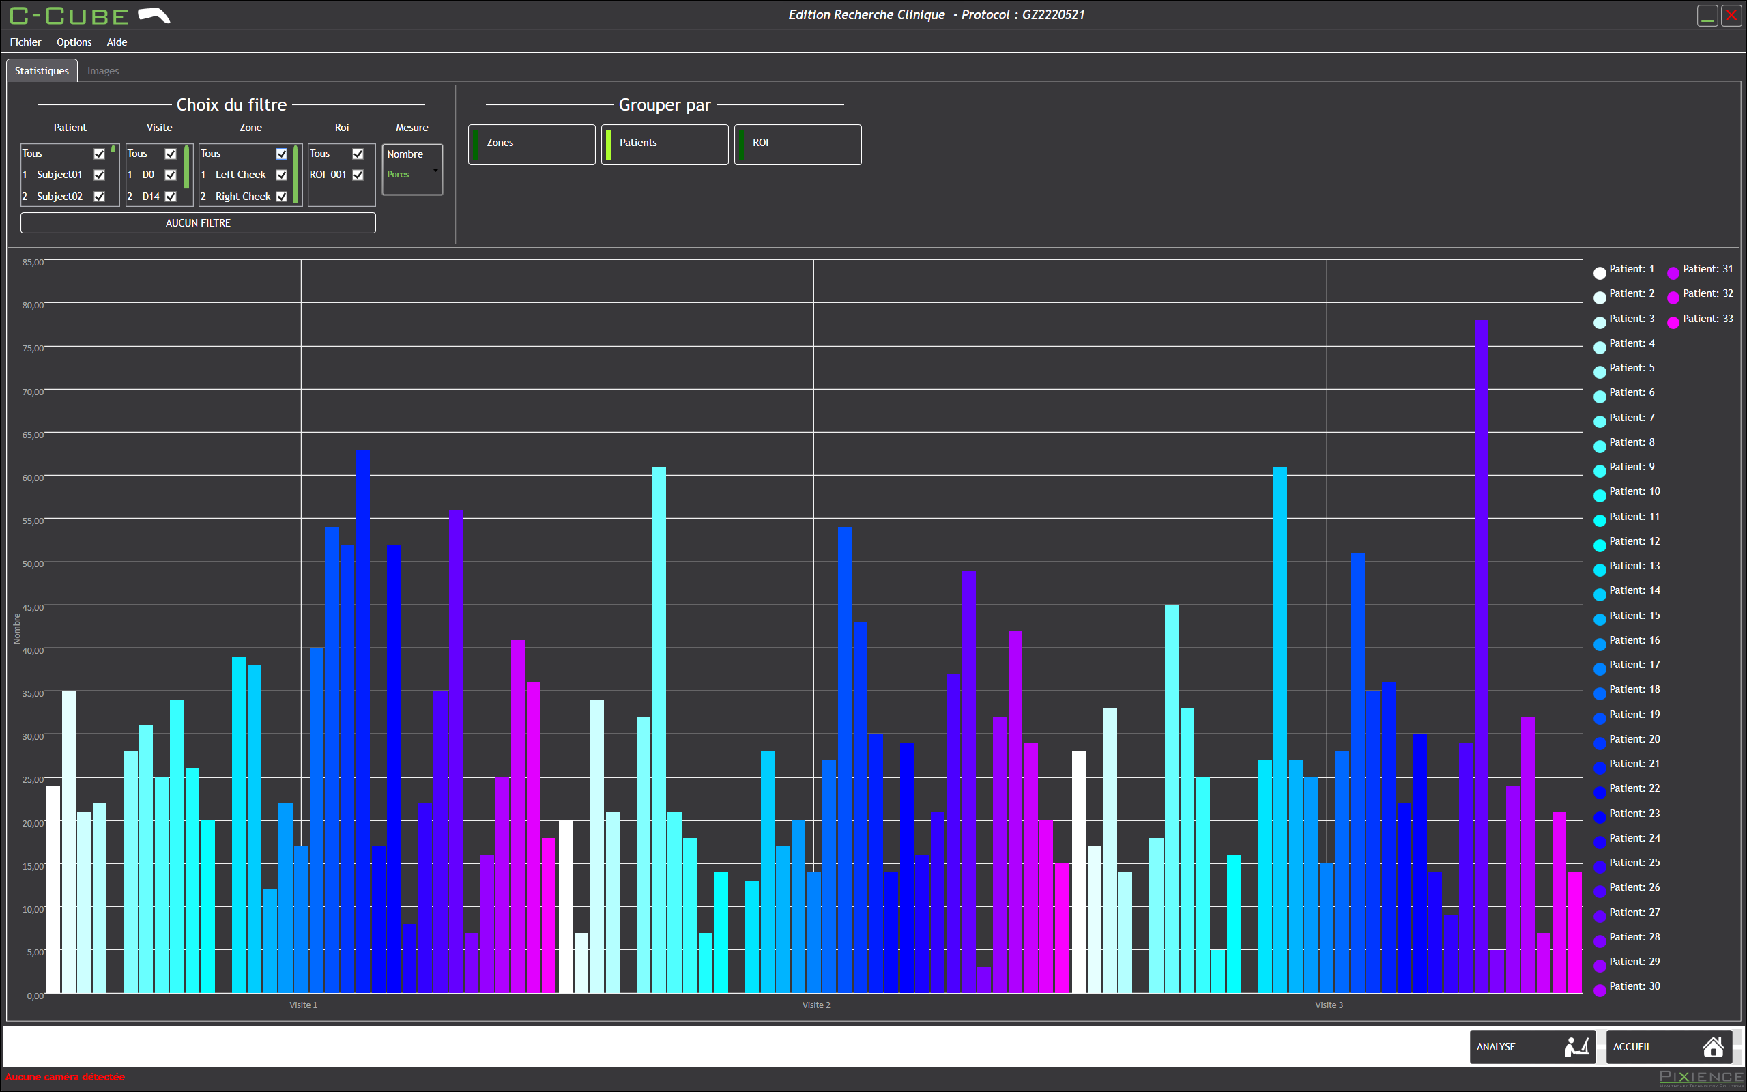This screenshot has height=1092, width=1747.
Task: Click the Patient: 32 legend dot
Action: point(1673,298)
